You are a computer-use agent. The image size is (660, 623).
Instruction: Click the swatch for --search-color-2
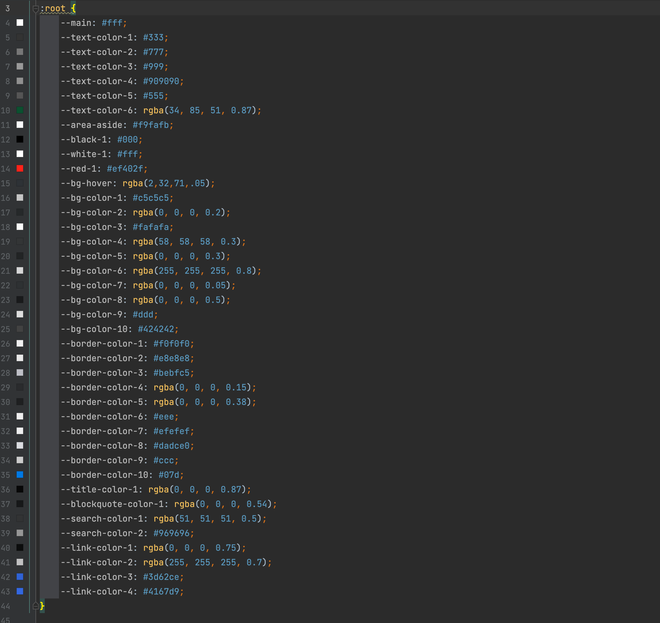[20, 533]
